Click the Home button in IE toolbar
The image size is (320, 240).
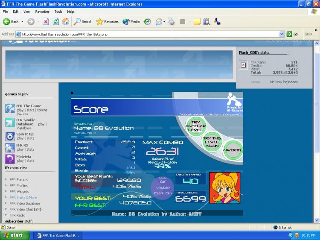pyautogui.click(x=66, y=21)
